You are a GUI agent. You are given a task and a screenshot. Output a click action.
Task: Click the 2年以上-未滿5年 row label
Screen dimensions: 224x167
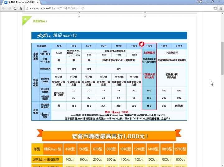pos(47,160)
